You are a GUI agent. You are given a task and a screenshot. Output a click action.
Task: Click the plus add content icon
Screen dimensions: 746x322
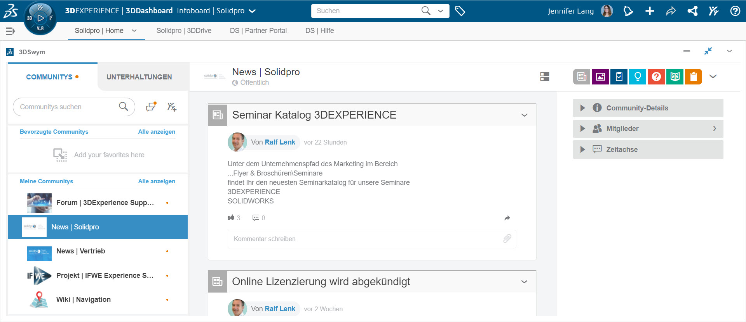pyautogui.click(x=650, y=11)
